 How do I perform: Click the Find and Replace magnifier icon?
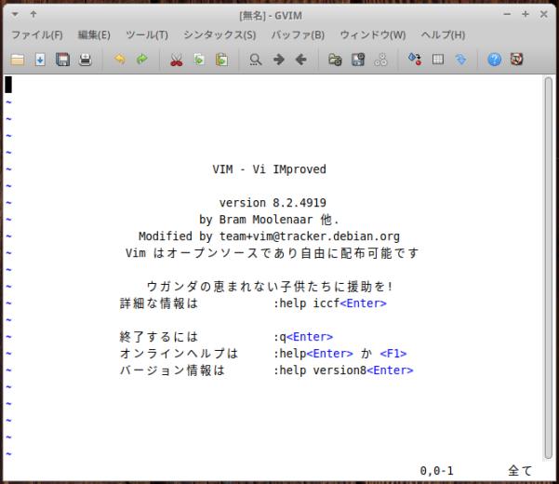tap(255, 60)
